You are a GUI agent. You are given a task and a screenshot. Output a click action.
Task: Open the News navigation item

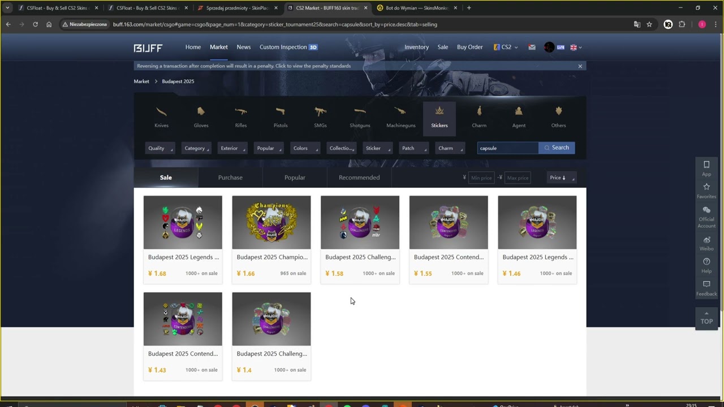coord(244,47)
